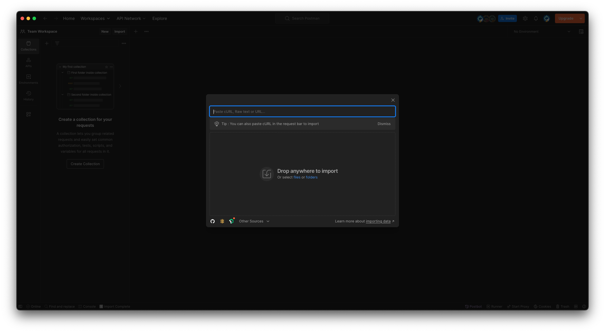This screenshot has width=605, height=332.
Task: Click the tip lightbulb icon
Action: click(x=216, y=124)
